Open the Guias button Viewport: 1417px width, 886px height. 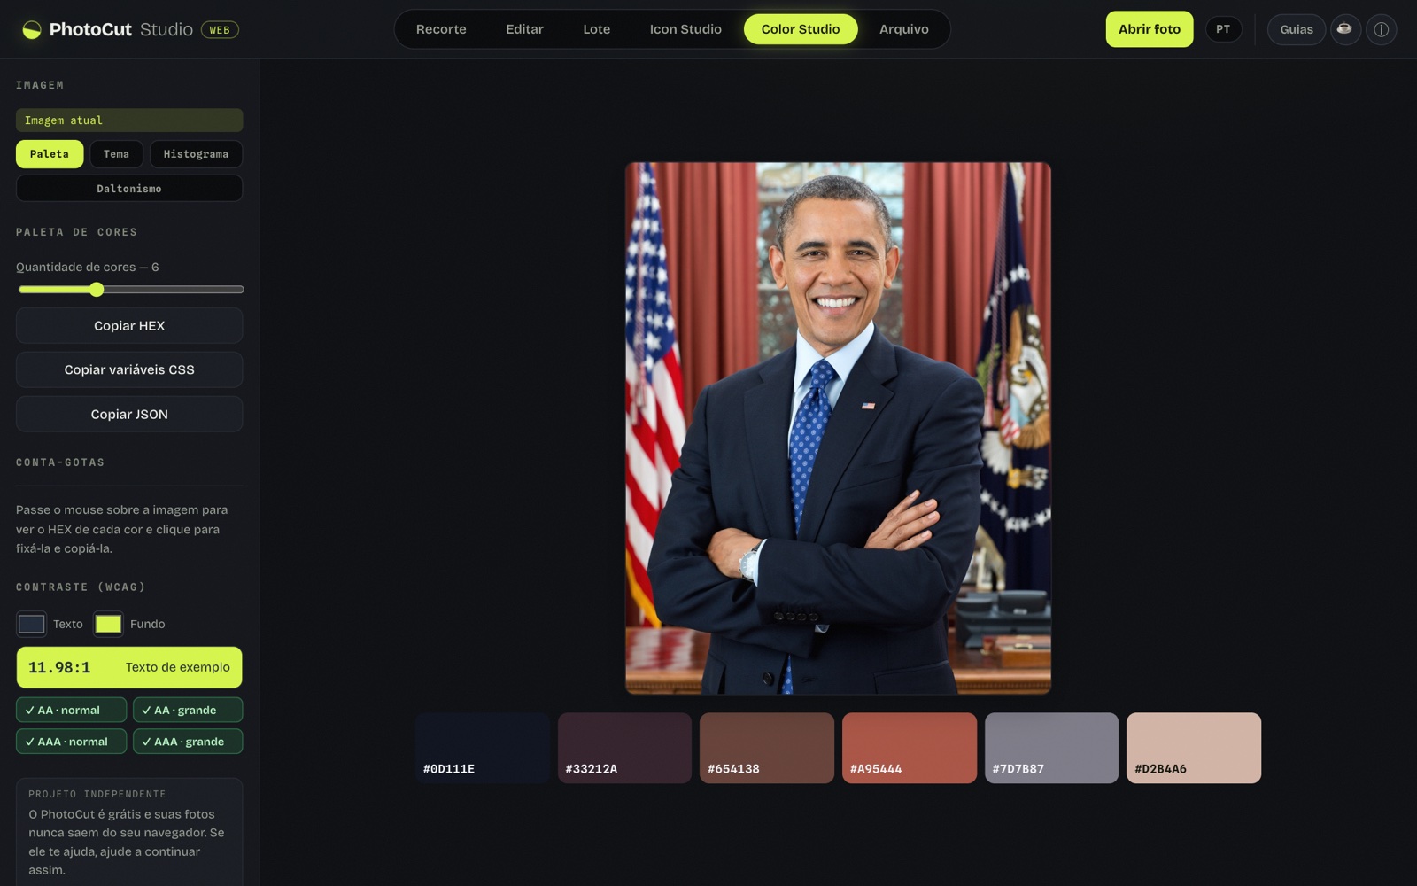tap(1296, 29)
